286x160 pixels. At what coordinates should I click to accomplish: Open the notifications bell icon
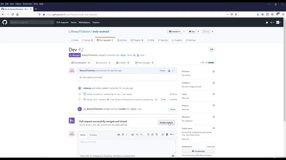point(267,23)
